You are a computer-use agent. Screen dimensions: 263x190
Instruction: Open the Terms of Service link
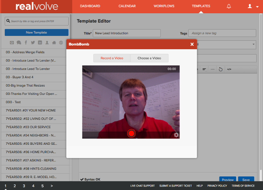pyautogui.click(x=243, y=186)
